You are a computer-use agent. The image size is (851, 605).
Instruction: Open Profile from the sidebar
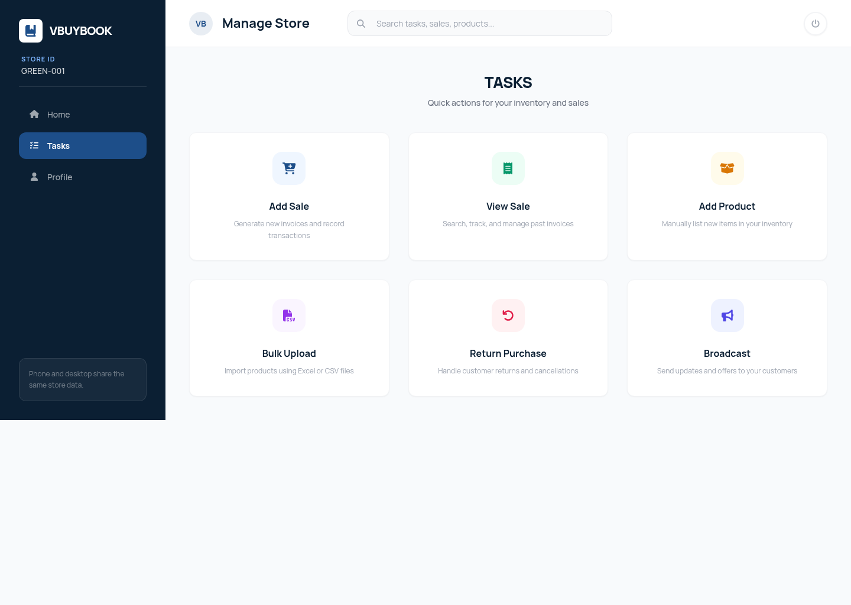tap(83, 177)
